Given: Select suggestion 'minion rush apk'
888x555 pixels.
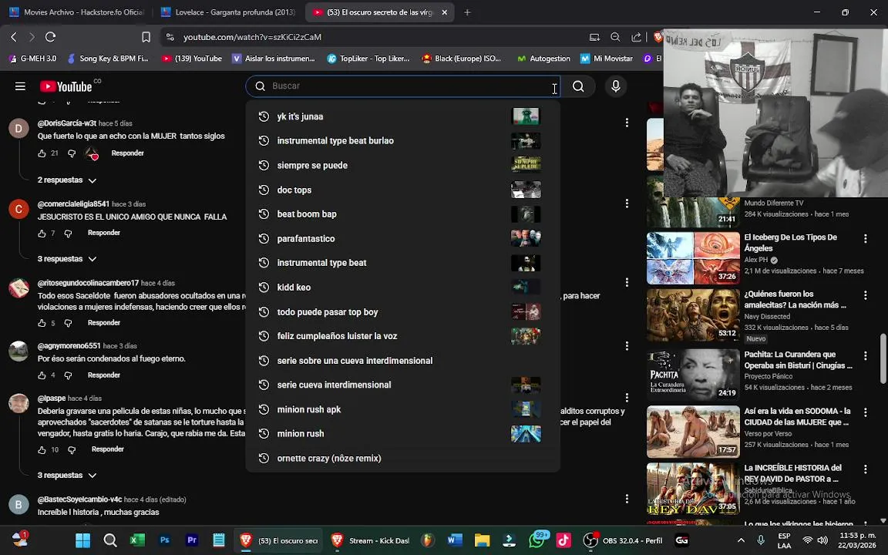Looking at the screenshot, I should [402, 409].
